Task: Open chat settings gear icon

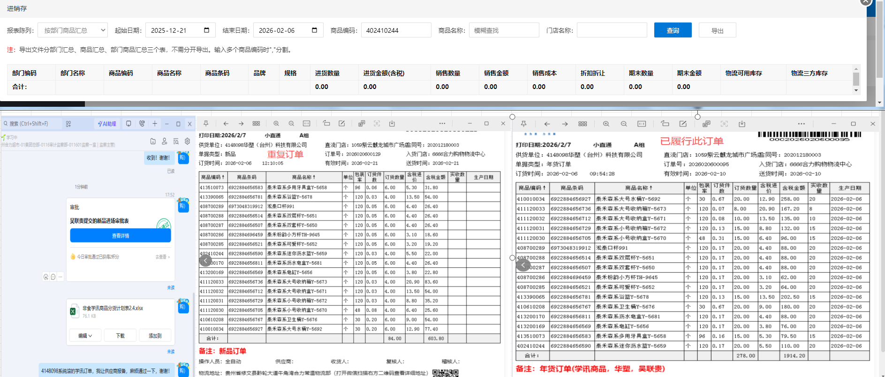Action: pyautogui.click(x=187, y=141)
